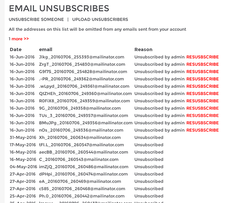Image resolution: width=243 pixels, height=203 pixels.
Task: Resubscribe ZrgT_20160706_254830@mailinator.com
Action: coord(202,64)
